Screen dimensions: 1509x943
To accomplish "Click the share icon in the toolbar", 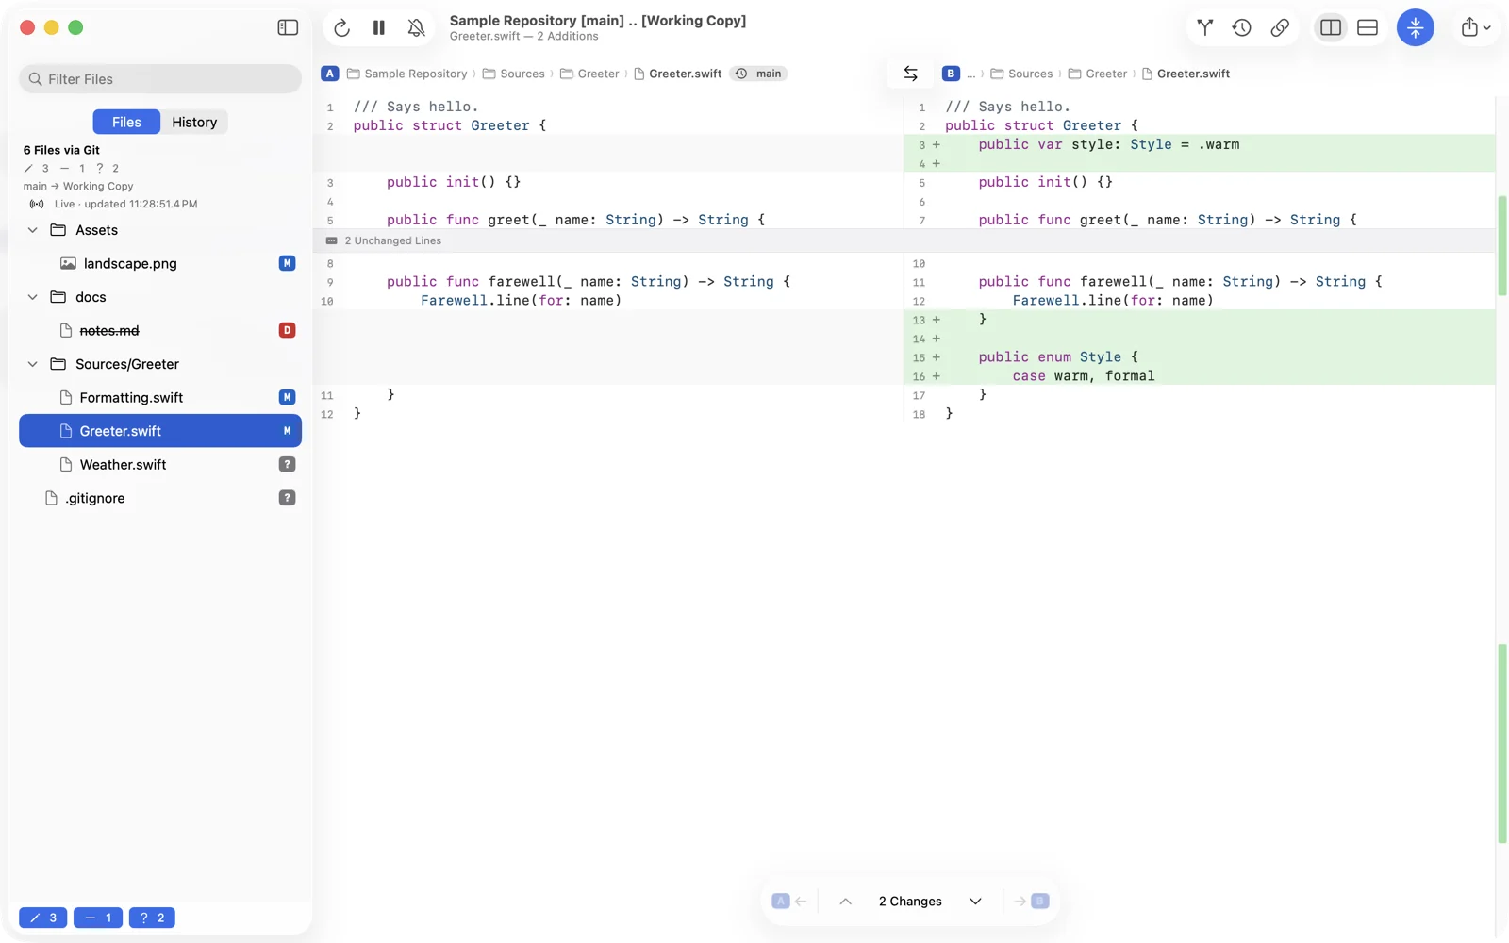I will (x=1475, y=27).
